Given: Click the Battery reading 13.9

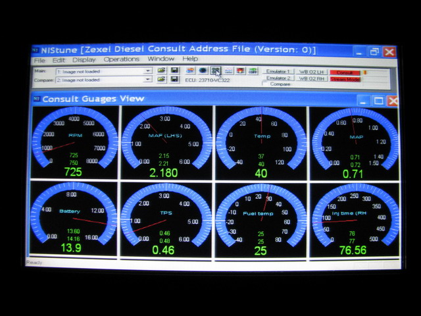Looking at the screenshot, I should 71,248.
